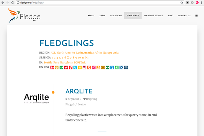The image size is (204, 136).
Task: Click the red circular extension icon
Action: click(197, 3)
